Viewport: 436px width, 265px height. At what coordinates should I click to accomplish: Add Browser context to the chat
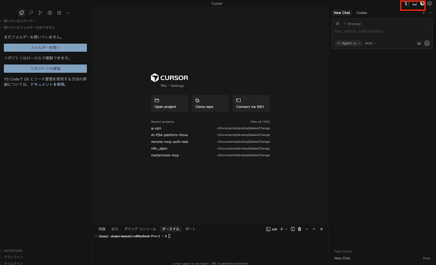352,24
